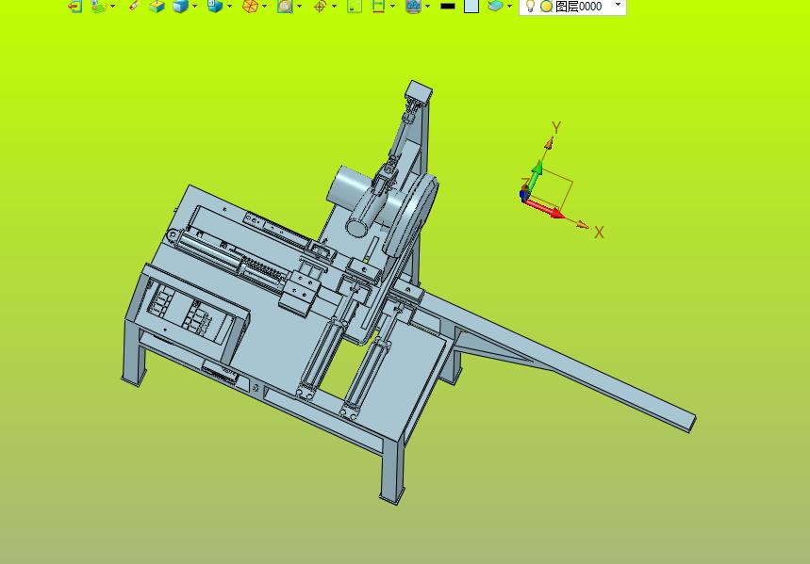Image resolution: width=810 pixels, height=564 pixels.
Task: Open dropdown beside magnifier zoom icon
Action: (299, 7)
